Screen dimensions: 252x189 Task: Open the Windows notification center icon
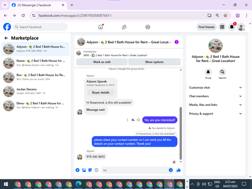pos(244,184)
